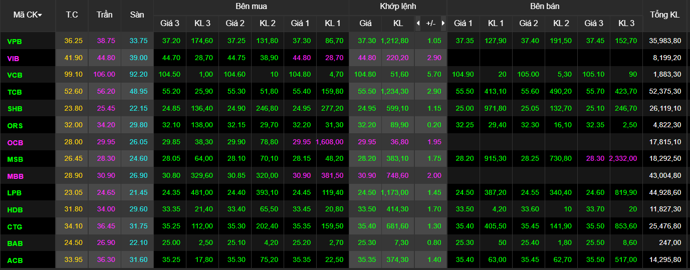This screenshot has height=270, width=690.
Task: Click the T.C reference price header
Action: point(72,15)
